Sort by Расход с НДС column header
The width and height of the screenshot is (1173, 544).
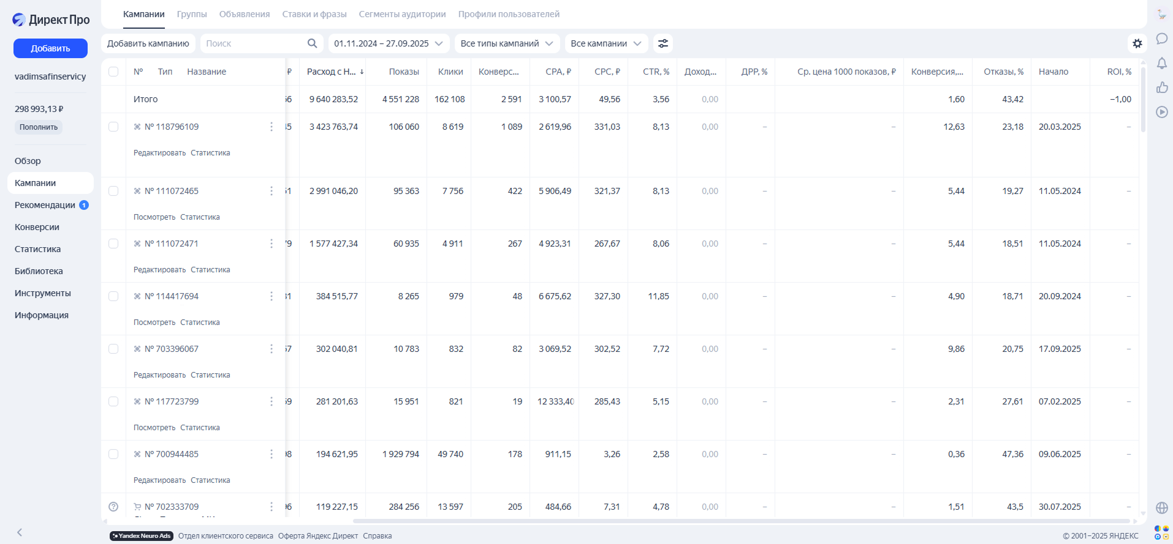(x=335, y=72)
